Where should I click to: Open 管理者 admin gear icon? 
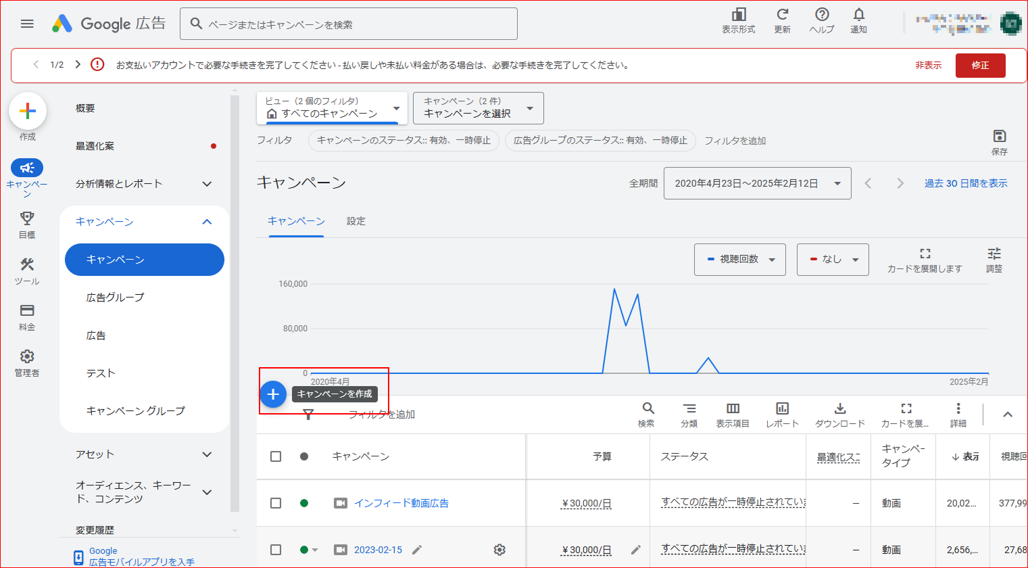pyautogui.click(x=27, y=356)
